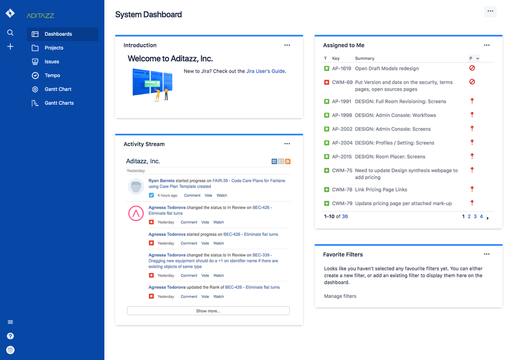
Task: Open Gantt Charts in the sidebar
Action: point(63,103)
